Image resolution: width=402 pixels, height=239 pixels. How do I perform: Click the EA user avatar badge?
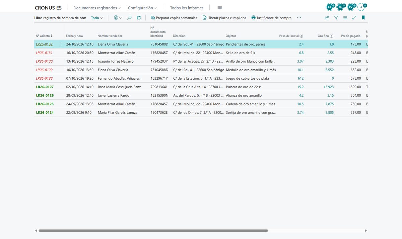pyautogui.click(x=330, y=7)
